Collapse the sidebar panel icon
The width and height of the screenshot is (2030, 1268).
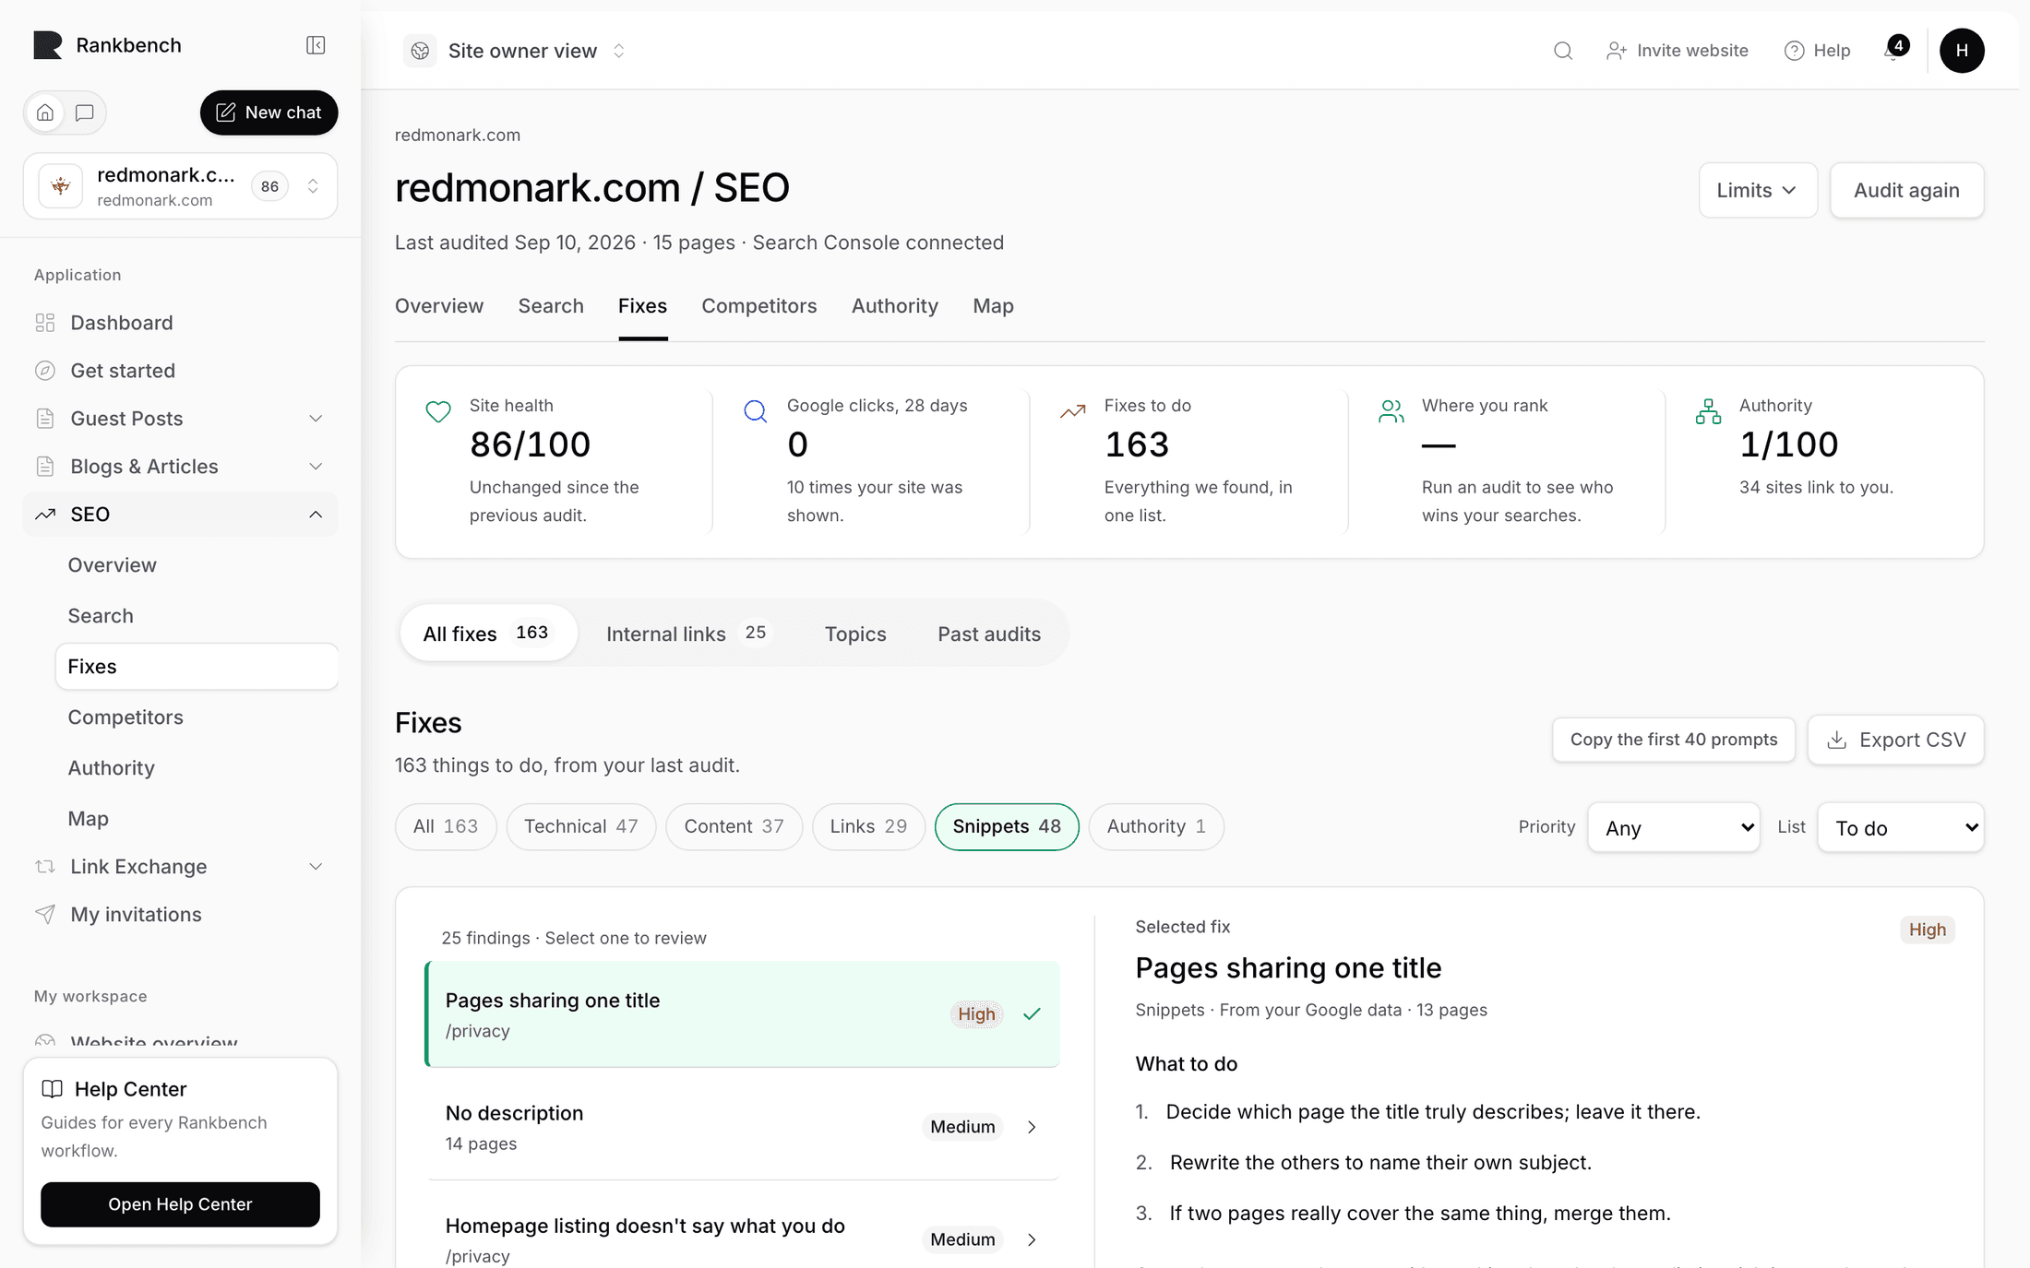tap(316, 45)
